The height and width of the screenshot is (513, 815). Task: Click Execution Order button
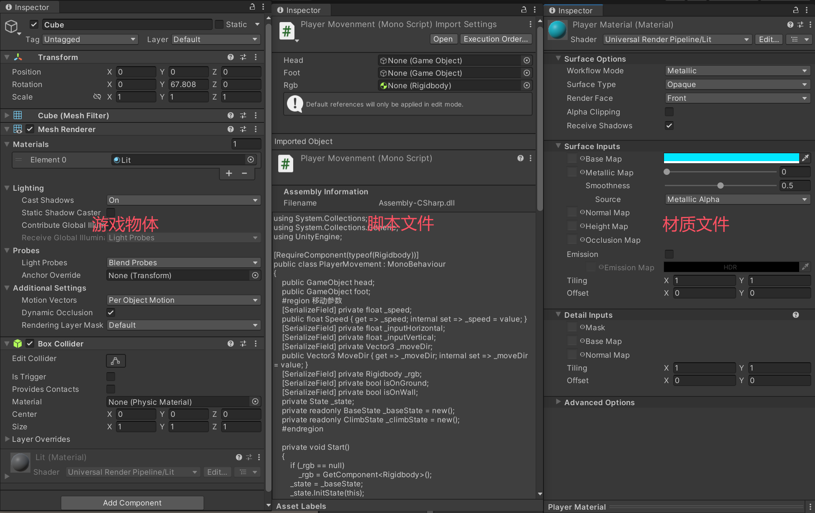[x=496, y=39]
